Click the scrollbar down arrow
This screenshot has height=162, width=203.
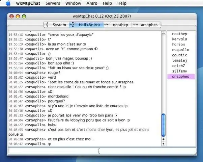[x=164, y=143]
